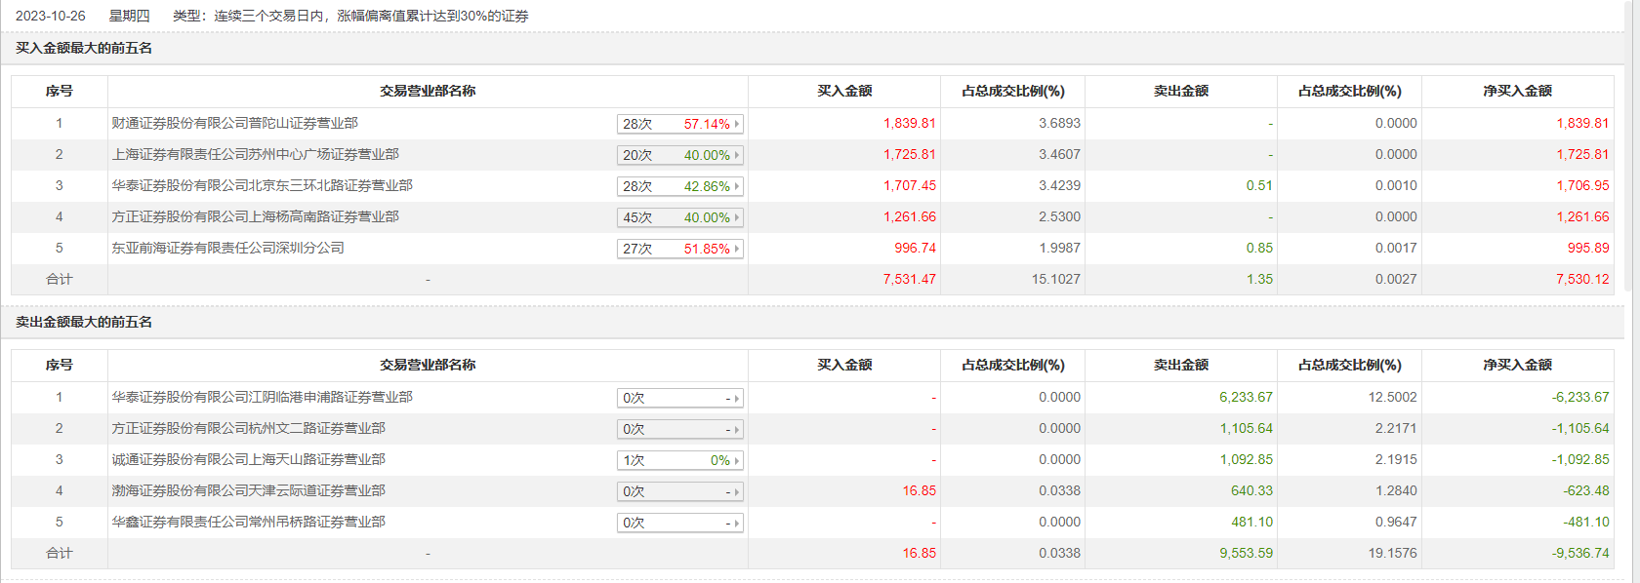Open 渤海证券股份有限公司天津云际道证券营业部 link

click(x=248, y=490)
